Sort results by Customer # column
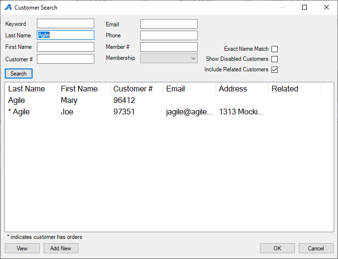Image resolution: width=338 pixels, height=259 pixels. pyautogui.click(x=136, y=89)
